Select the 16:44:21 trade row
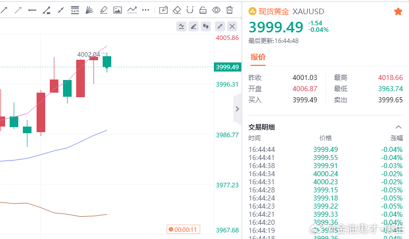 click(326, 214)
